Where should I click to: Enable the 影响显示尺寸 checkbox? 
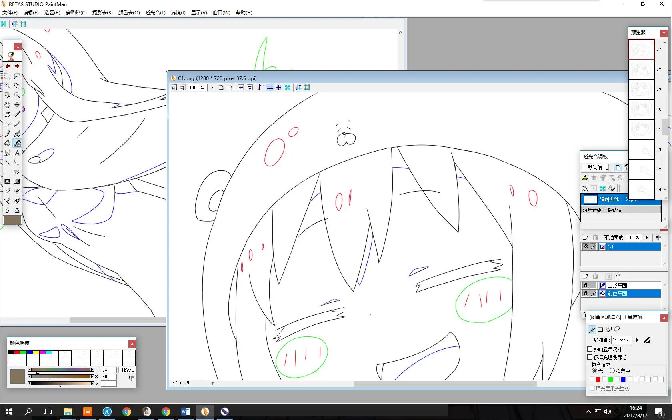590,349
